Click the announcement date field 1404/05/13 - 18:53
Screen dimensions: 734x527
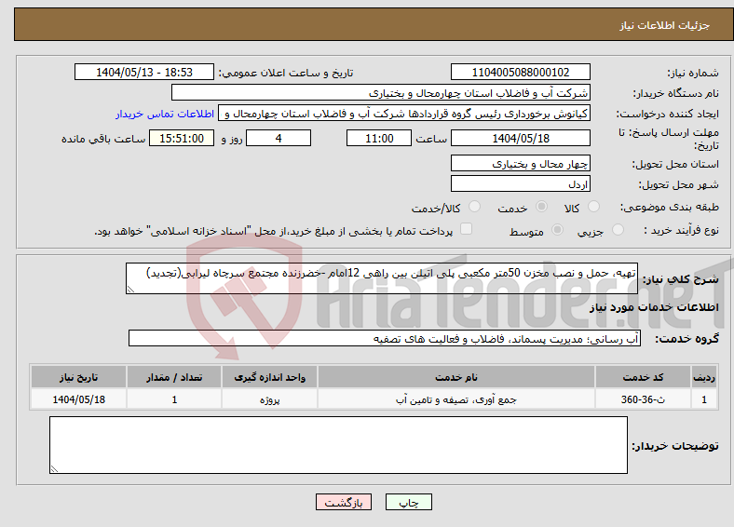click(x=144, y=72)
